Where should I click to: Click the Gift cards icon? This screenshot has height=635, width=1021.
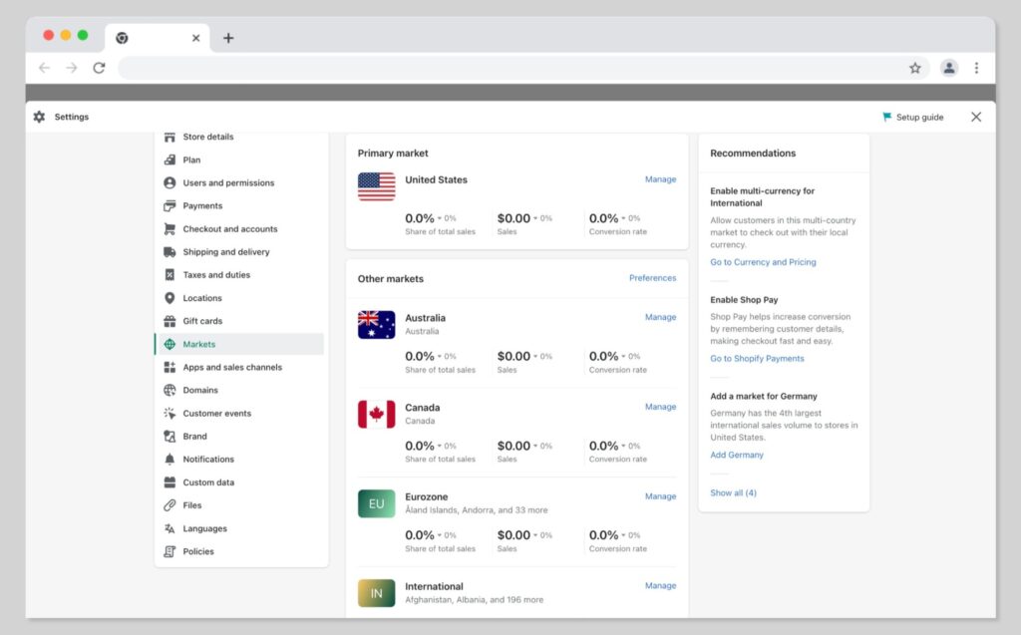170,321
